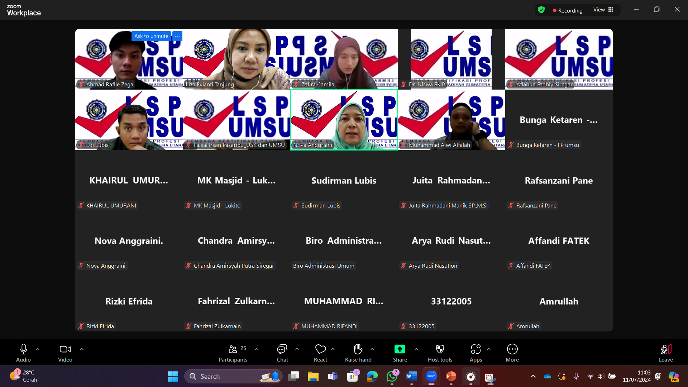
Task: Open File Explorer from the taskbar
Action: click(x=313, y=376)
